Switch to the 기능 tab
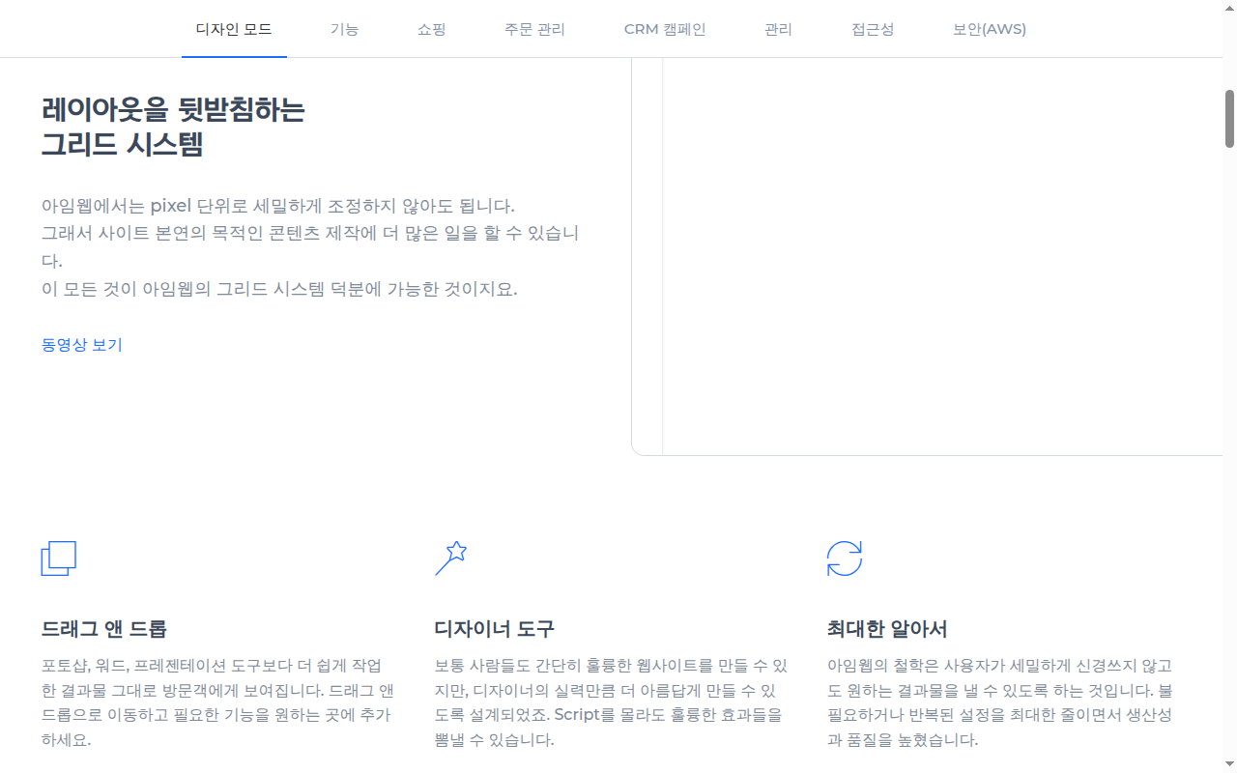 pyautogui.click(x=344, y=29)
